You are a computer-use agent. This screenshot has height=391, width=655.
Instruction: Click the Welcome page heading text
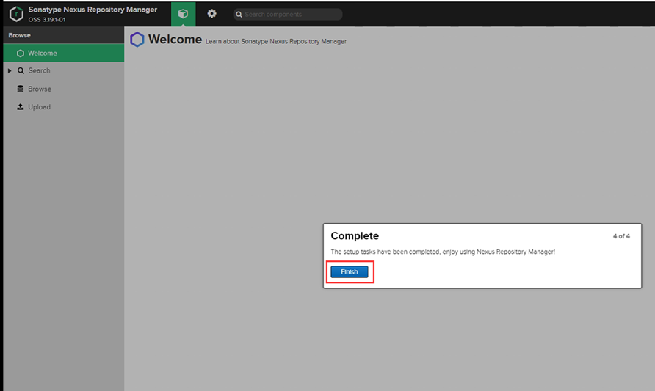(x=175, y=39)
